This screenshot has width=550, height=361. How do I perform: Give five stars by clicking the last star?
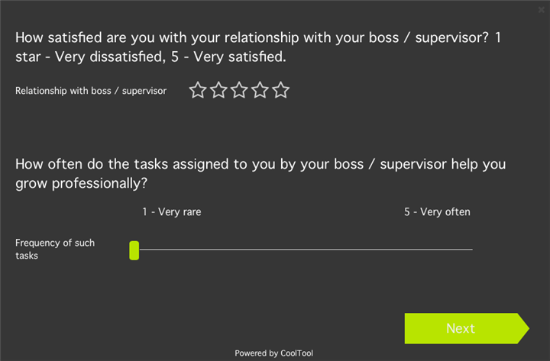tap(281, 90)
